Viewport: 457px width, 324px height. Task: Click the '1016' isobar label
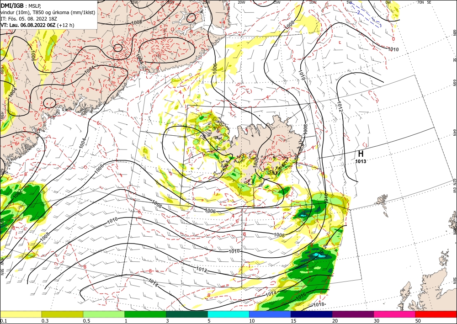pyautogui.click(x=301, y=295)
